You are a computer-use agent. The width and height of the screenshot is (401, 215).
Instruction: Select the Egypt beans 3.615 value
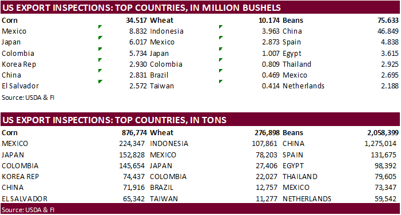pos(390,53)
